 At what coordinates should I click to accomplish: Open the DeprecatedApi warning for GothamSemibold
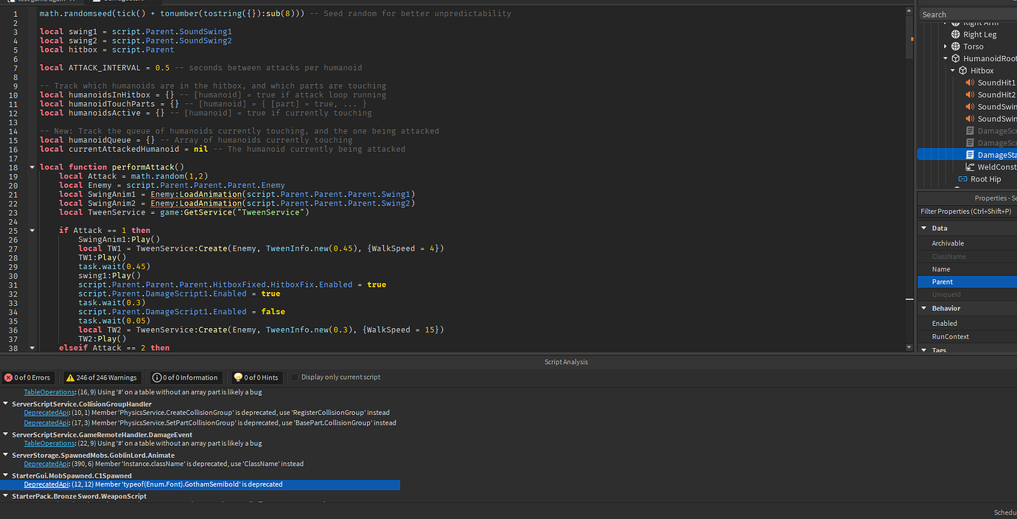tap(46, 484)
